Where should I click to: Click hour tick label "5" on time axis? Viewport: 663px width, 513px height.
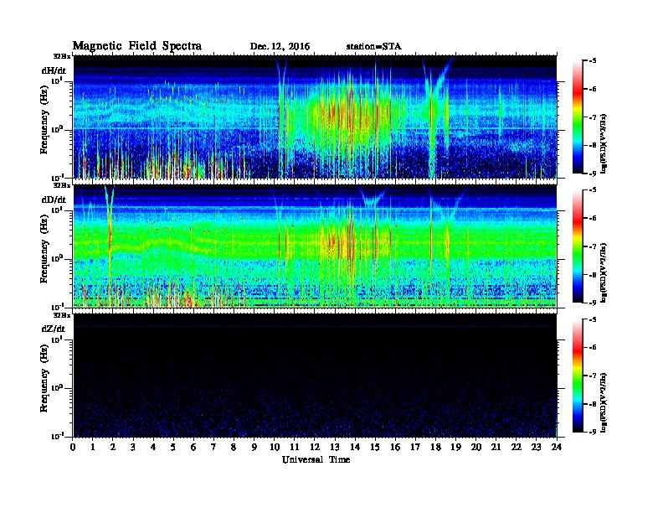click(x=173, y=447)
